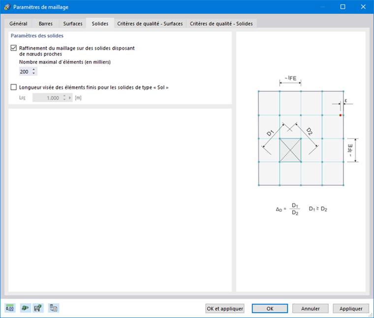Click the Nombre maximal d'éléments label

click(65, 62)
